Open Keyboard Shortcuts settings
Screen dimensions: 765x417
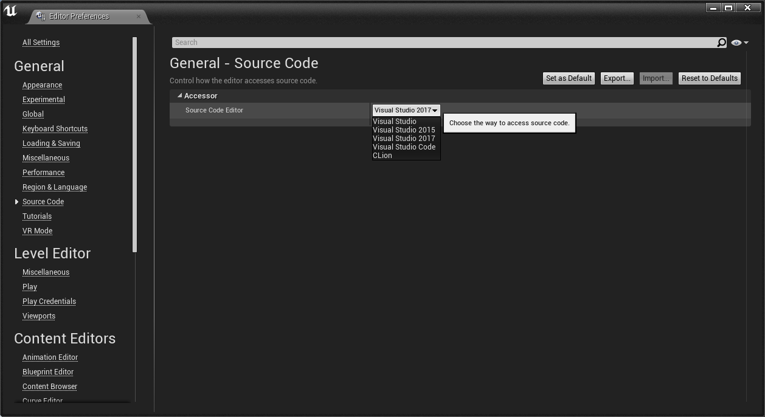55,129
